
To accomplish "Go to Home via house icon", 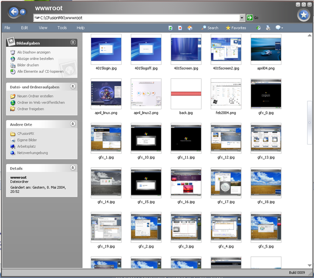I will click(x=190, y=28).
